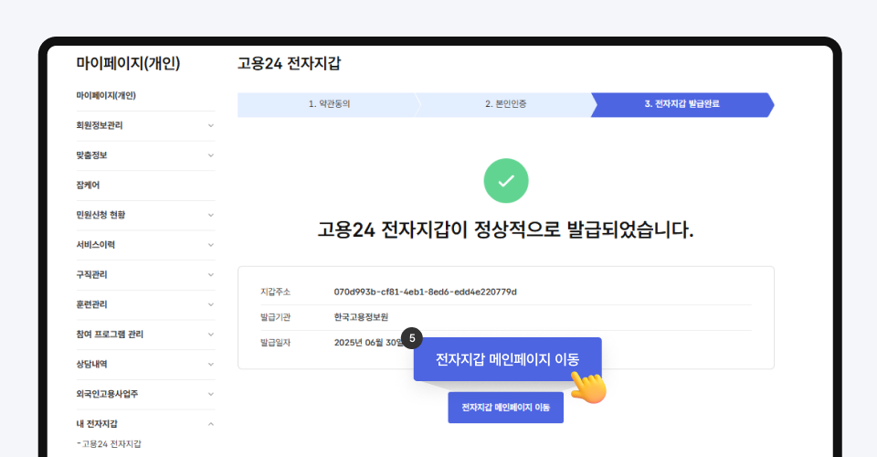Click the wallet address 070d993b-cf81-4eb1-8ed6-edd4e220779d
The image size is (877, 457).
click(425, 292)
